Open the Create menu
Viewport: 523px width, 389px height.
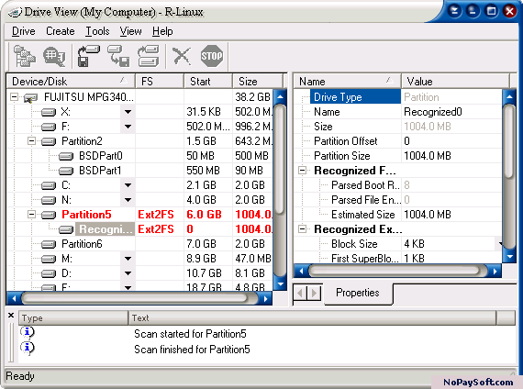tap(61, 31)
